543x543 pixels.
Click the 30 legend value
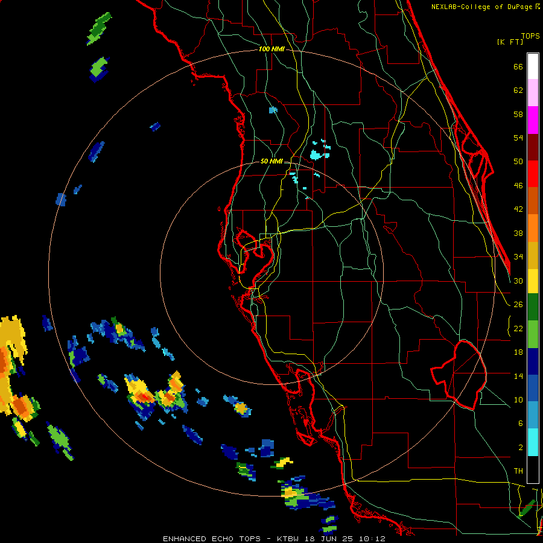pyautogui.click(x=518, y=281)
